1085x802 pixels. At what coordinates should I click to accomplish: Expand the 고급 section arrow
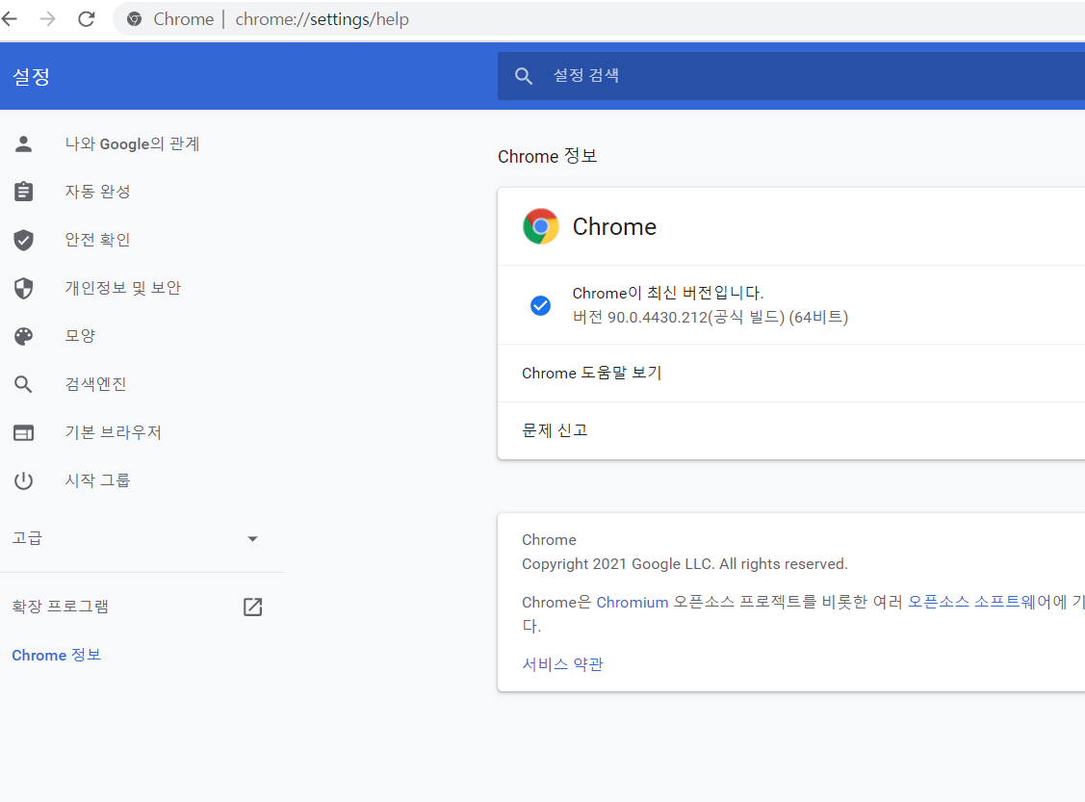tap(252, 538)
